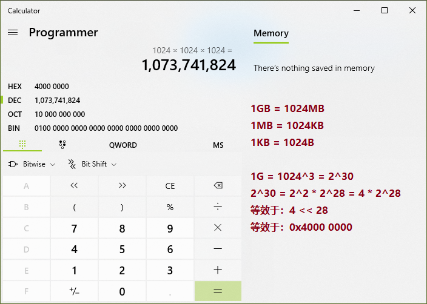Hit the equals key
Image resolution: width=427 pixels, height=304 pixels.
pyautogui.click(x=218, y=291)
